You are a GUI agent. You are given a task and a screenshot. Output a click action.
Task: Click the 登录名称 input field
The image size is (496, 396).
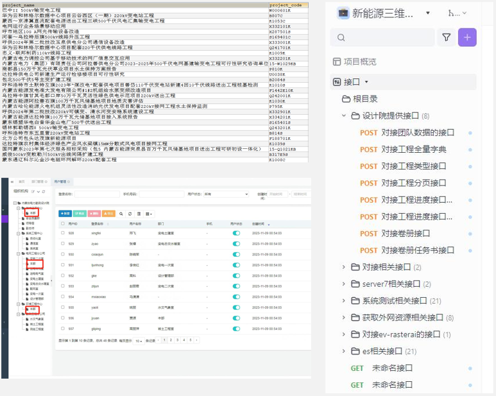point(96,193)
